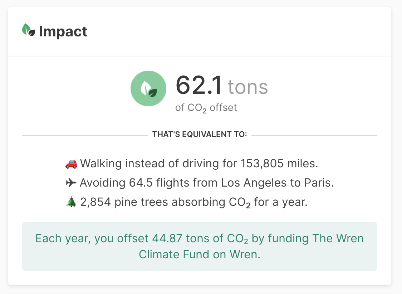The image size is (402, 294).
Task: Click the THAT'S EQUIVALENT TO divider label
Action: [x=200, y=135]
